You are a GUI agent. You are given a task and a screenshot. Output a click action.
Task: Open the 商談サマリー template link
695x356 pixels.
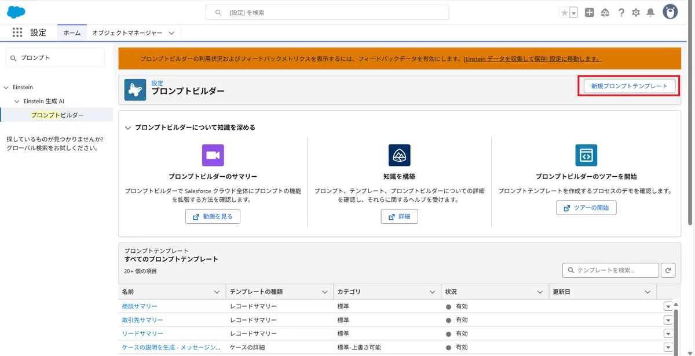click(x=140, y=306)
